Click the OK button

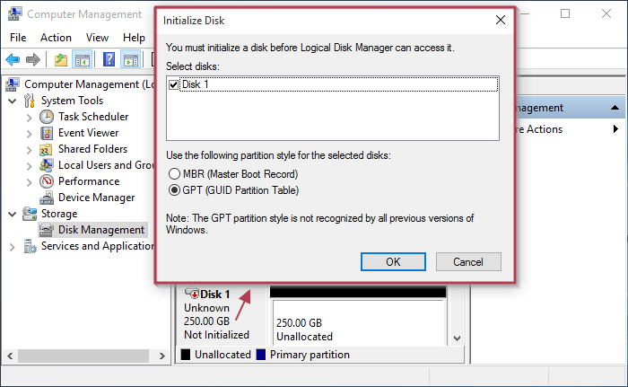(393, 262)
